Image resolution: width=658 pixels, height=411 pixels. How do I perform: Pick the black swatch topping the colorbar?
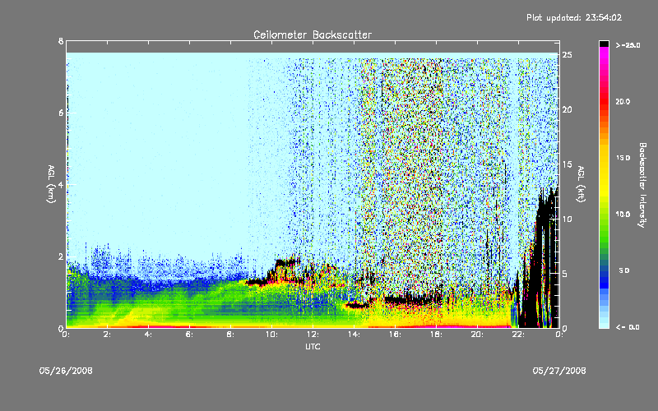click(x=604, y=44)
